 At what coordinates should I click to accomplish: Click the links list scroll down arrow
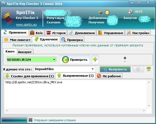[149, 106]
